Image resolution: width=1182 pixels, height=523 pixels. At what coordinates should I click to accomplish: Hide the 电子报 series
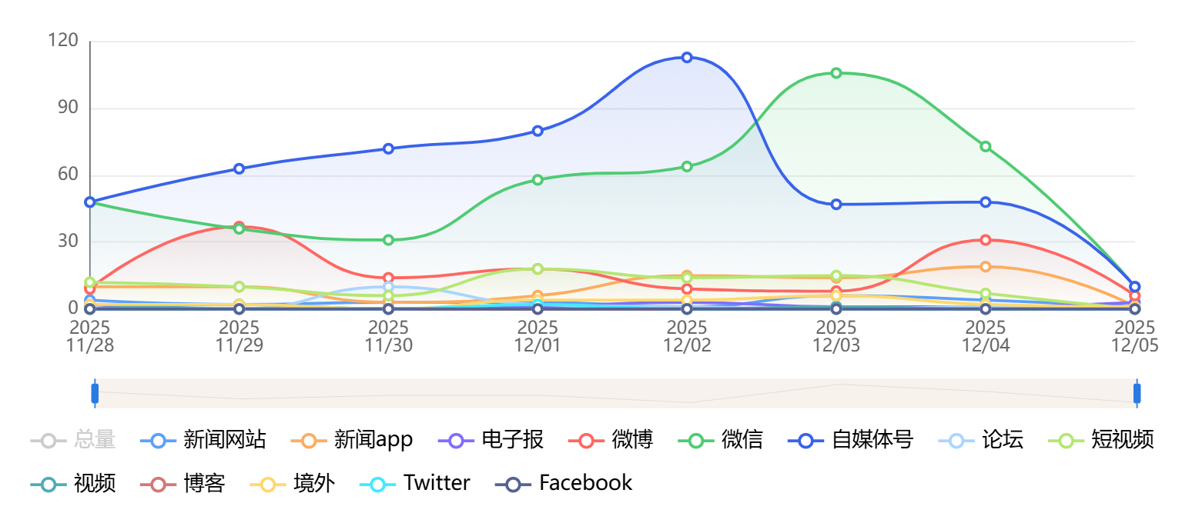(x=492, y=441)
